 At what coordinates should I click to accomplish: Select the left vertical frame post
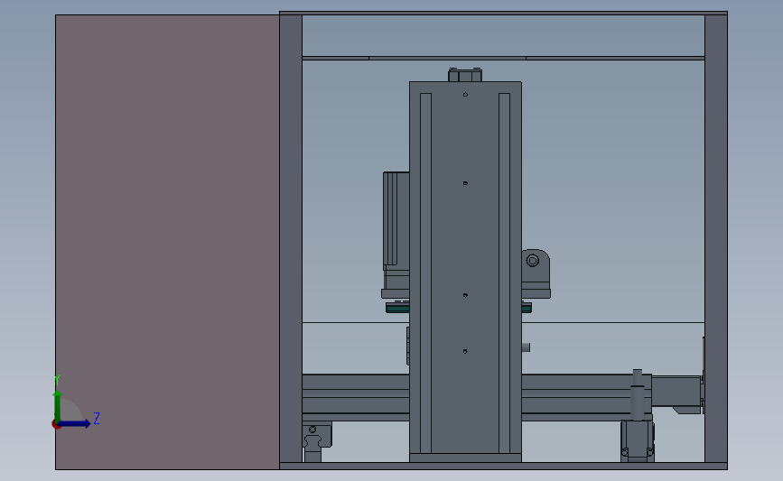291,238
